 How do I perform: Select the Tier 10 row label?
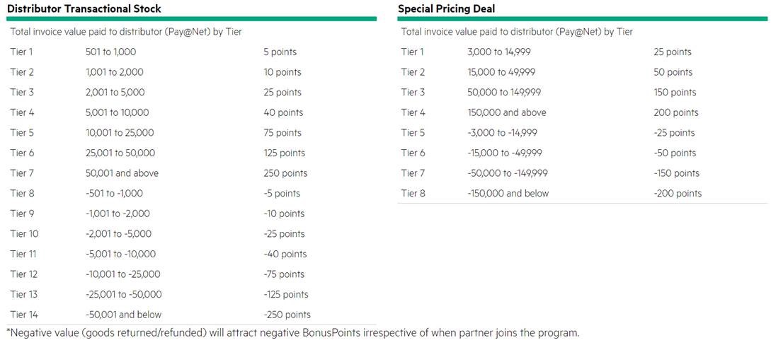24,234
